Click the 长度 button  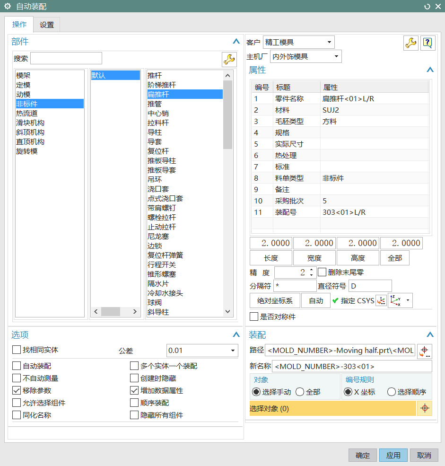coord(271,258)
